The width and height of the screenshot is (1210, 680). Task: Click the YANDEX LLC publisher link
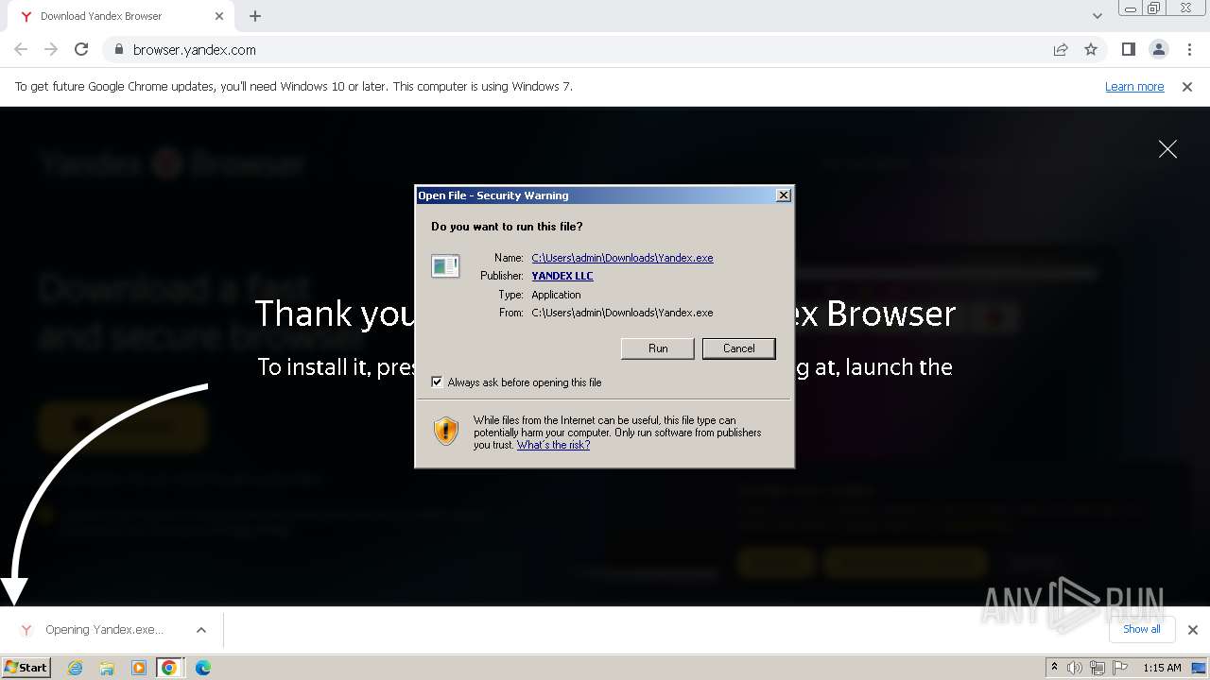point(562,276)
